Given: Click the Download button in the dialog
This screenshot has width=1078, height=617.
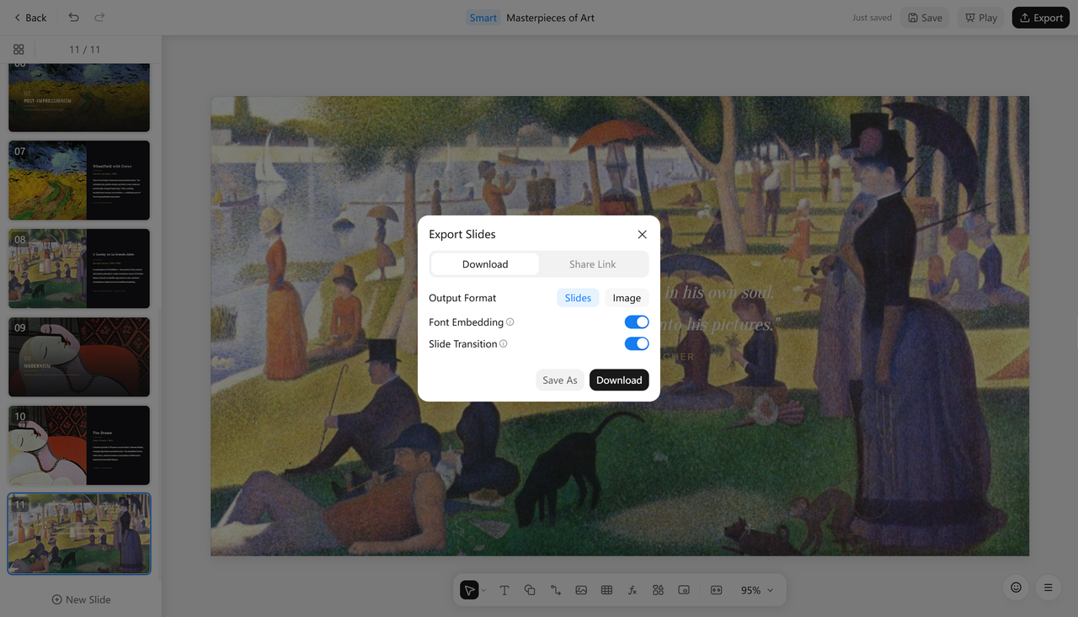Looking at the screenshot, I should pyautogui.click(x=619, y=380).
